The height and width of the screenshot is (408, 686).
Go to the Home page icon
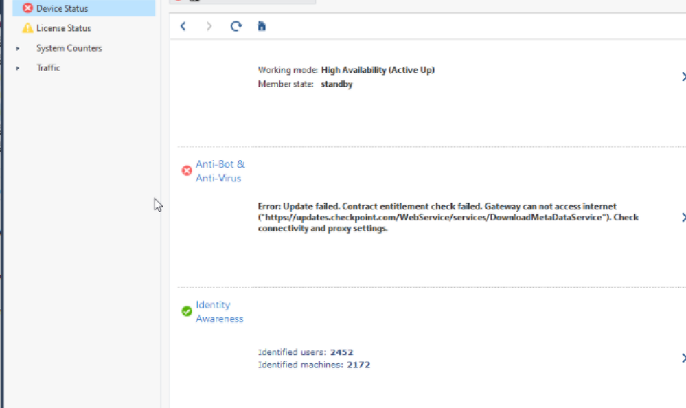(262, 27)
